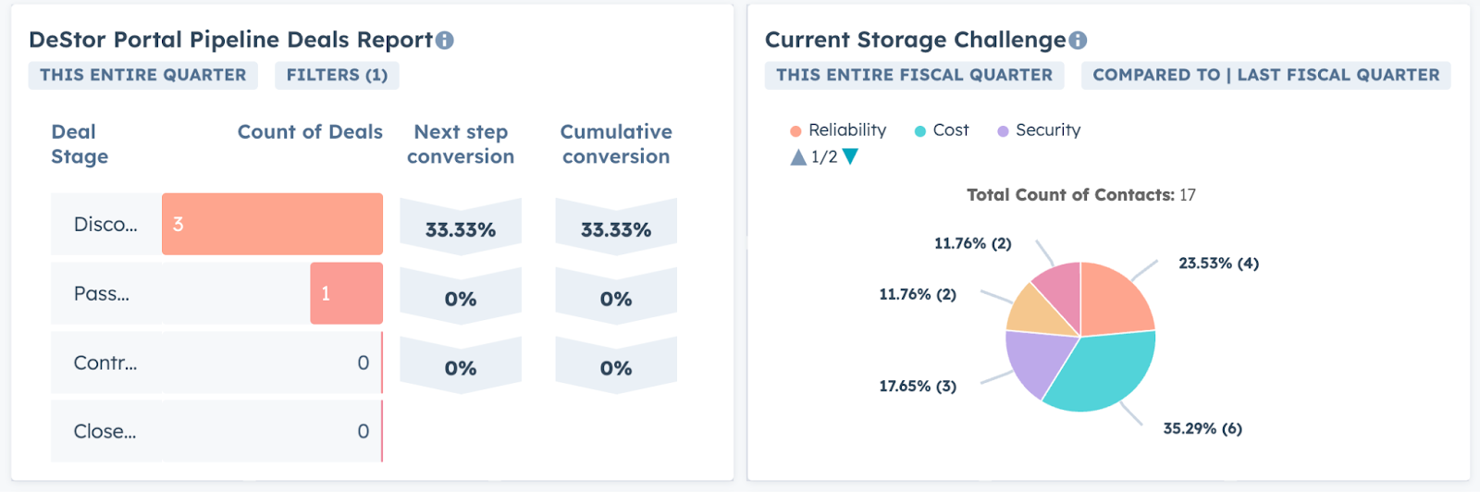This screenshot has width=1480, height=492.
Task: Open THIS ENTIRE QUARTER date filter
Action: (x=143, y=75)
